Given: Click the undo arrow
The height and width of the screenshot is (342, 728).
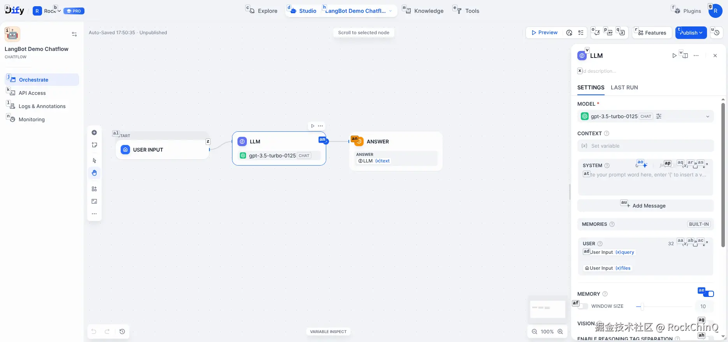Looking at the screenshot, I should (x=94, y=332).
